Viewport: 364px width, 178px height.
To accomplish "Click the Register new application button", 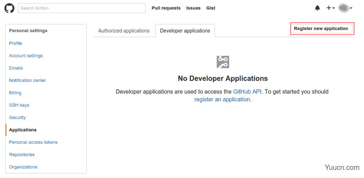I will point(321,29).
